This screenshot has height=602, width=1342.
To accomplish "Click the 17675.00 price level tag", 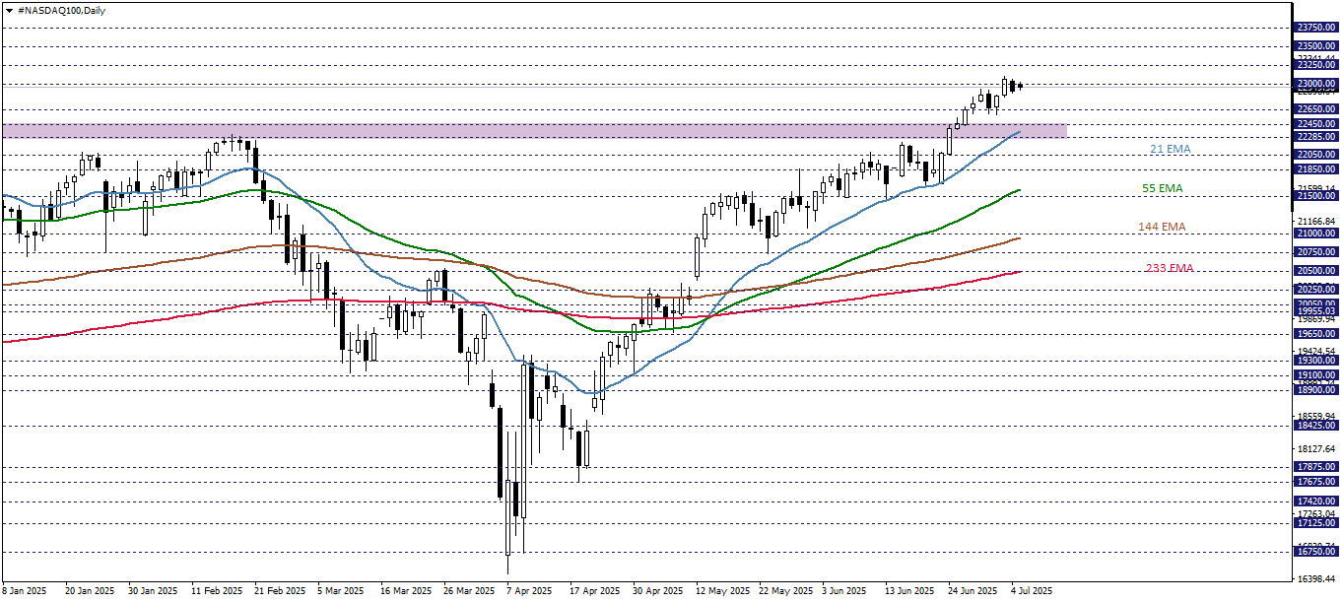I will (x=1316, y=481).
